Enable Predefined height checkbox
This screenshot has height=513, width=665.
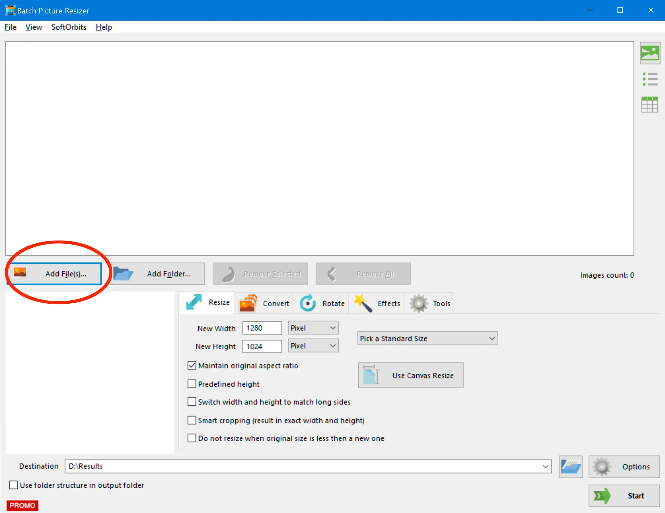[x=192, y=384]
